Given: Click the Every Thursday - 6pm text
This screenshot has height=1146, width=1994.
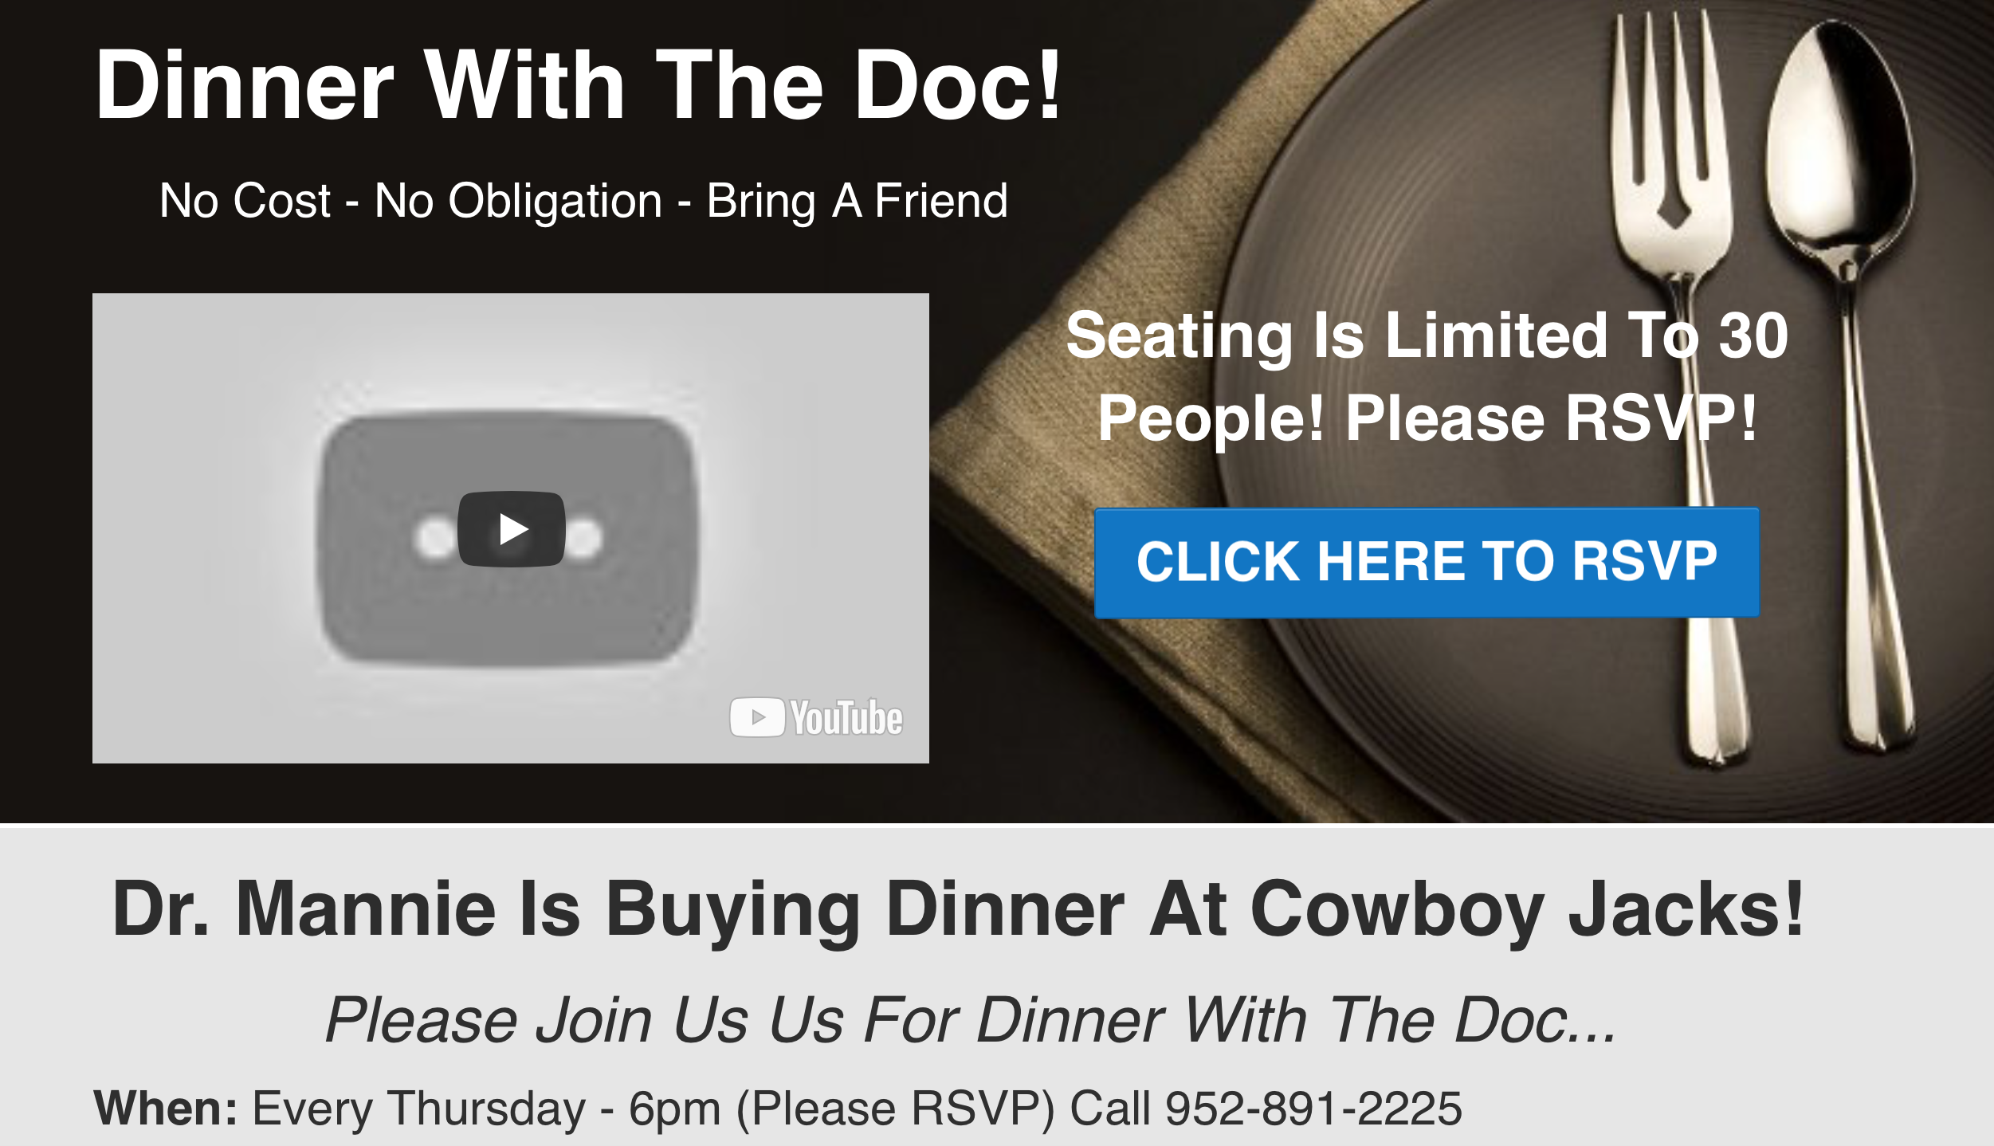Looking at the screenshot, I should pos(487,1109).
